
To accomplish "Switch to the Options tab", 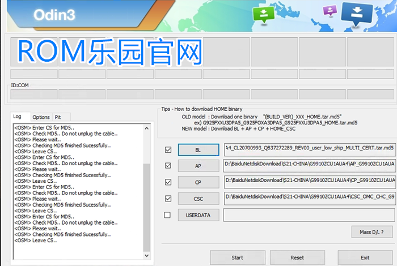I will (41, 117).
